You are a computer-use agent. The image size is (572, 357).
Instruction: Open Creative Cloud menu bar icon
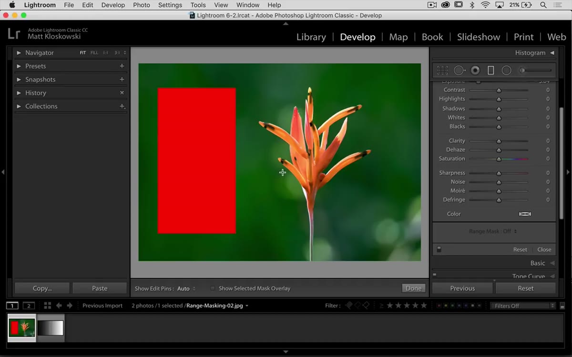pos(445,5)
